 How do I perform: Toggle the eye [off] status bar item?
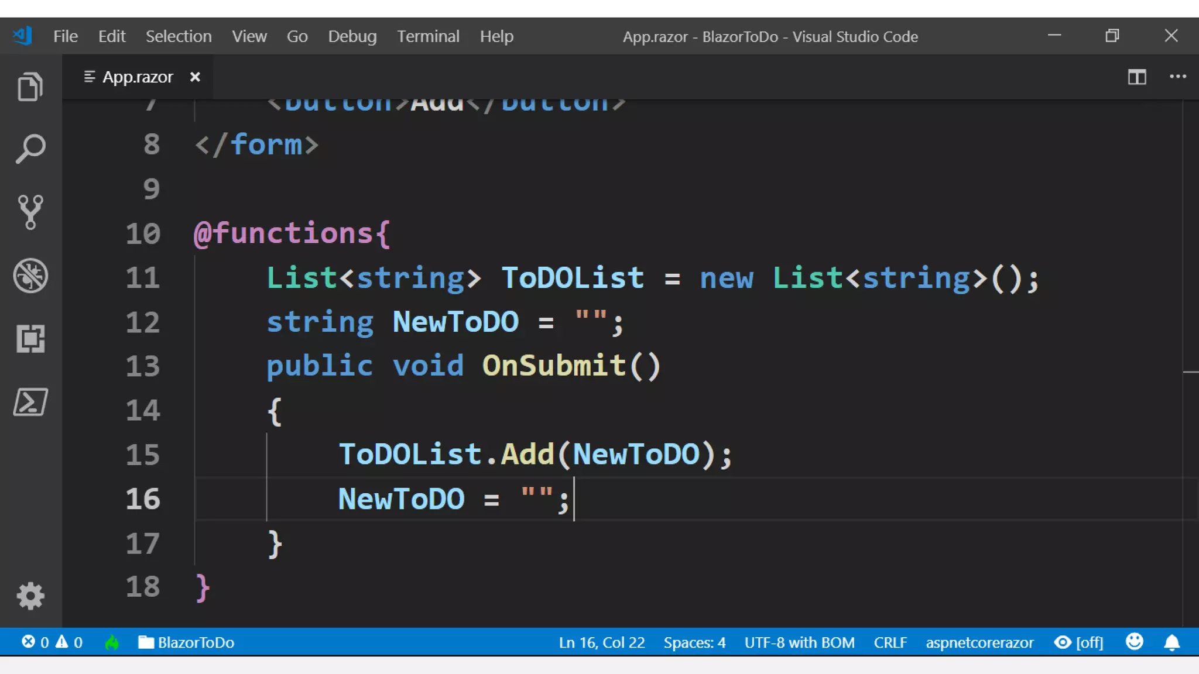coord(1078,642)
